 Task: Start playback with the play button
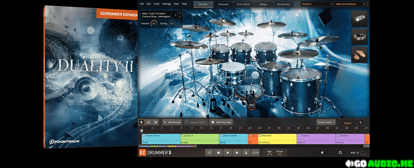click(x=228, y=153)
